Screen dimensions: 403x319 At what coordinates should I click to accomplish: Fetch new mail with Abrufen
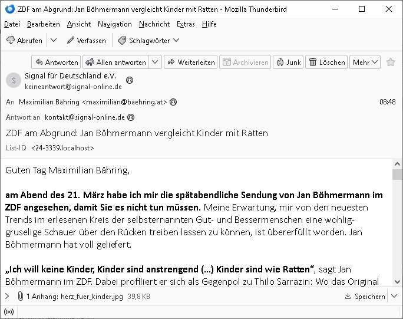24,40
